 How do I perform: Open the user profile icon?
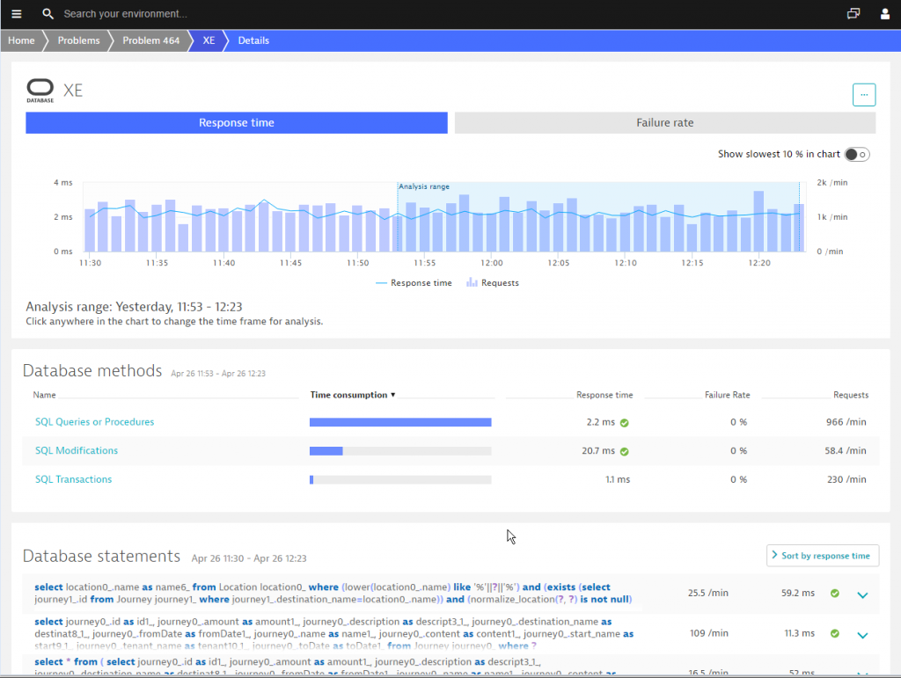(x=885, y=14)
